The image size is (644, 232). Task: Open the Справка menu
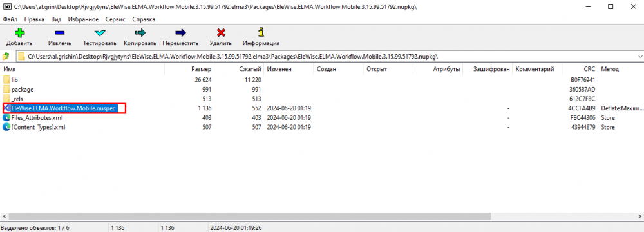click(144, 19)
